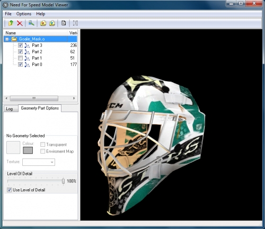Click the 177 vertex count of Part 0
The height and width of the screenshot is (229, 265).
[x=74, y=65]
